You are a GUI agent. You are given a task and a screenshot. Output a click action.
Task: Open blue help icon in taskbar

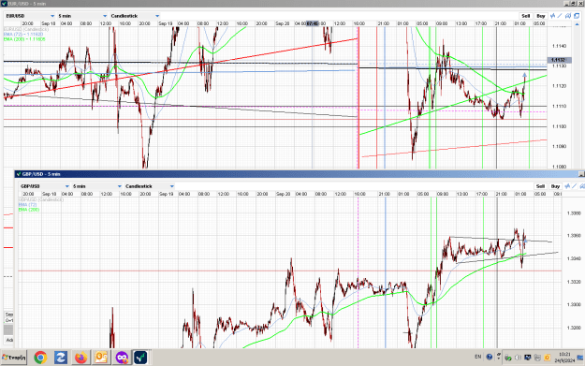click(490, 357)
